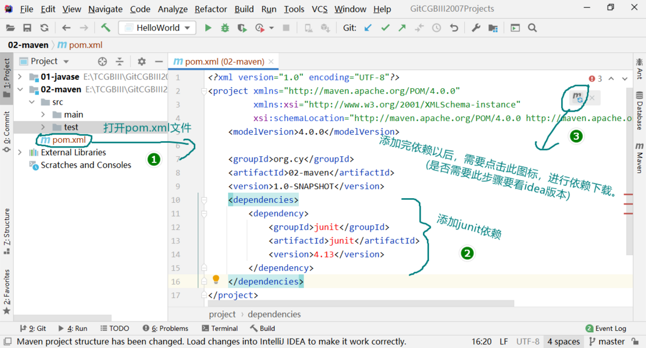Open the File menu
Viewport: 646px width, 348px height.
[x=26, y=9]
